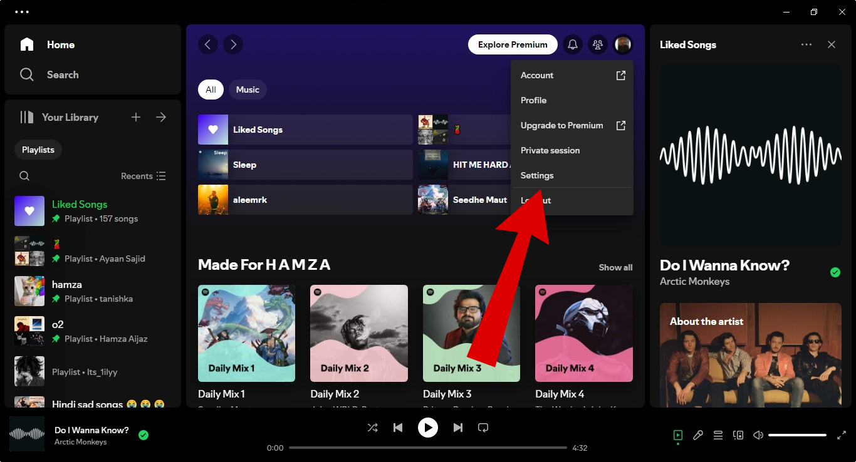The image size is (856, 462).
Task: Select Profile from the profile menu
Action: point(572,100)
